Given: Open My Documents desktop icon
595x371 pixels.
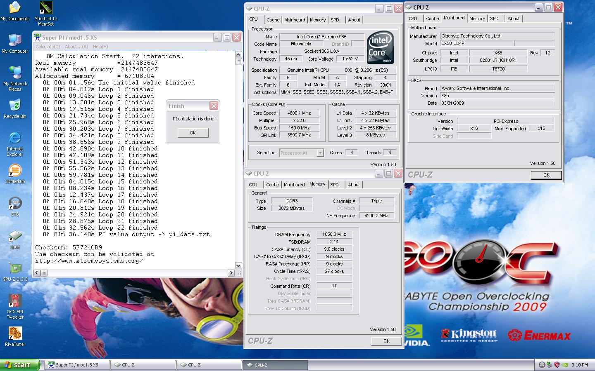Looking at the screenshot, I should tap(15, 11).
